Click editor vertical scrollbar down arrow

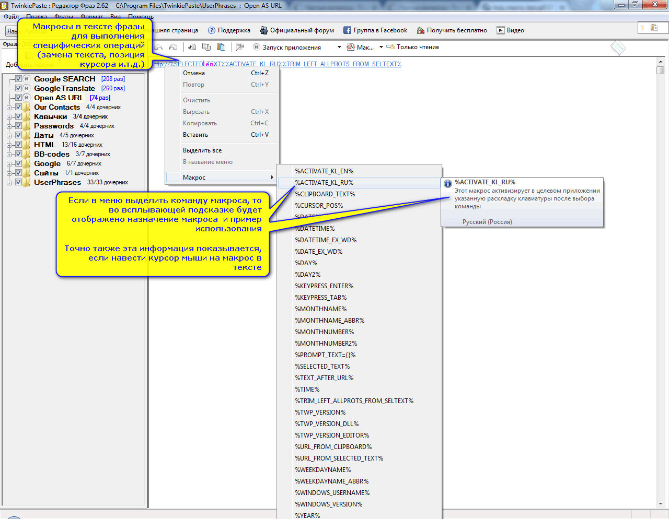coord(661,504)
